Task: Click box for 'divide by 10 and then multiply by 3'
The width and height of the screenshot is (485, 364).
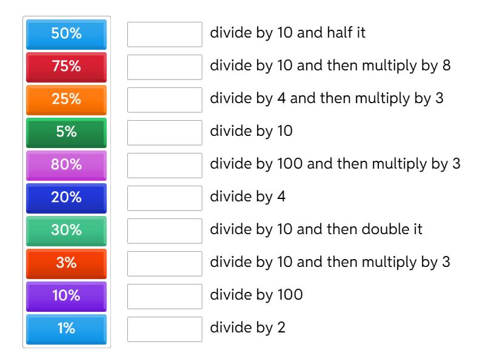Action: tap(165, 264)
